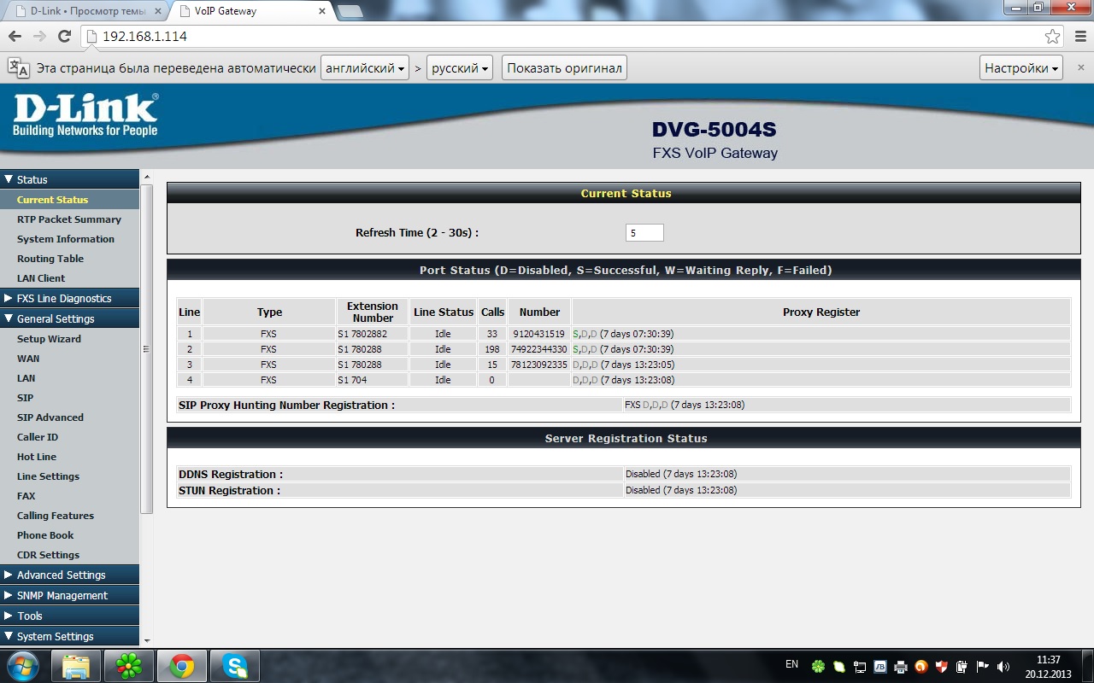Open the Current Status page
Image resolution: width=1094 pixels, height=683 pixels.
point(52,200)
